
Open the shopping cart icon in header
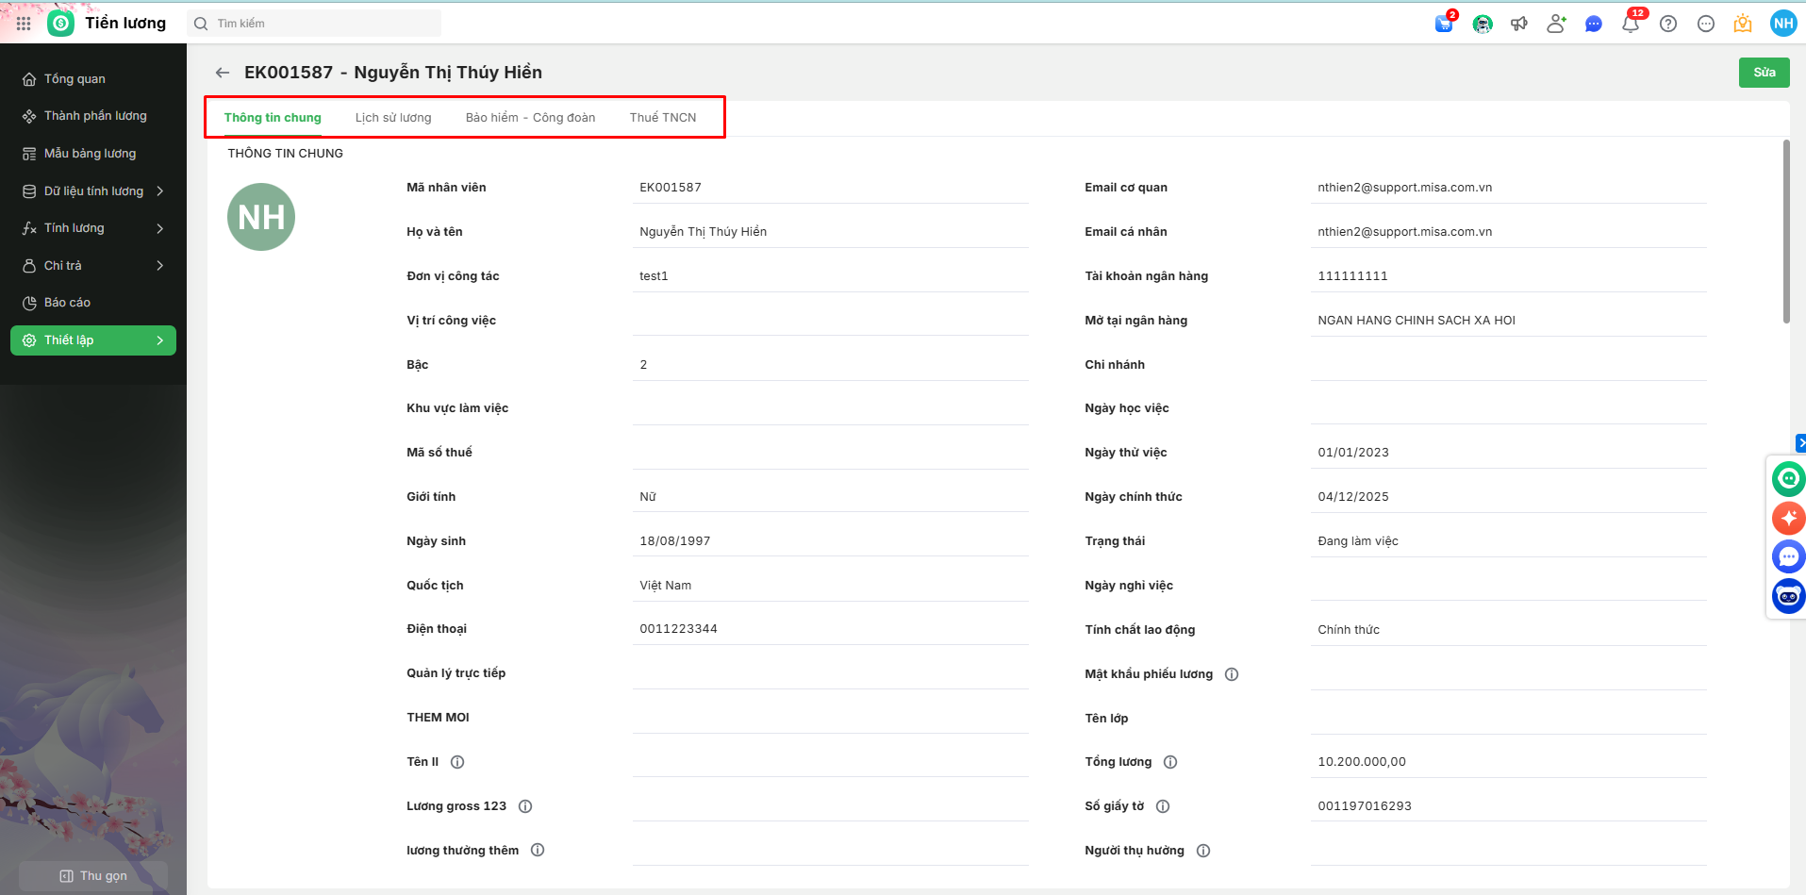1444,24
